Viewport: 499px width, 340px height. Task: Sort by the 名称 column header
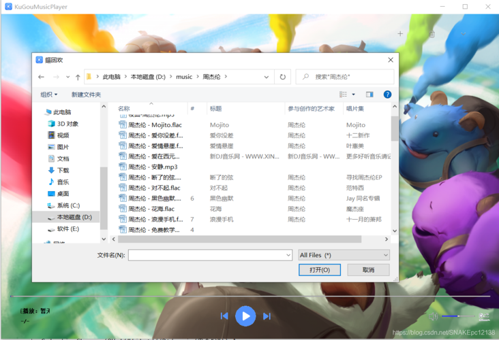coord(124,109)
